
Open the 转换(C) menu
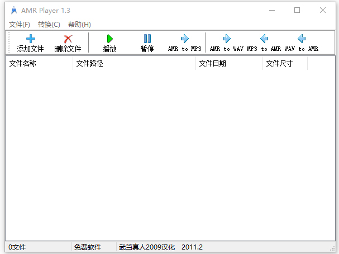49,25
